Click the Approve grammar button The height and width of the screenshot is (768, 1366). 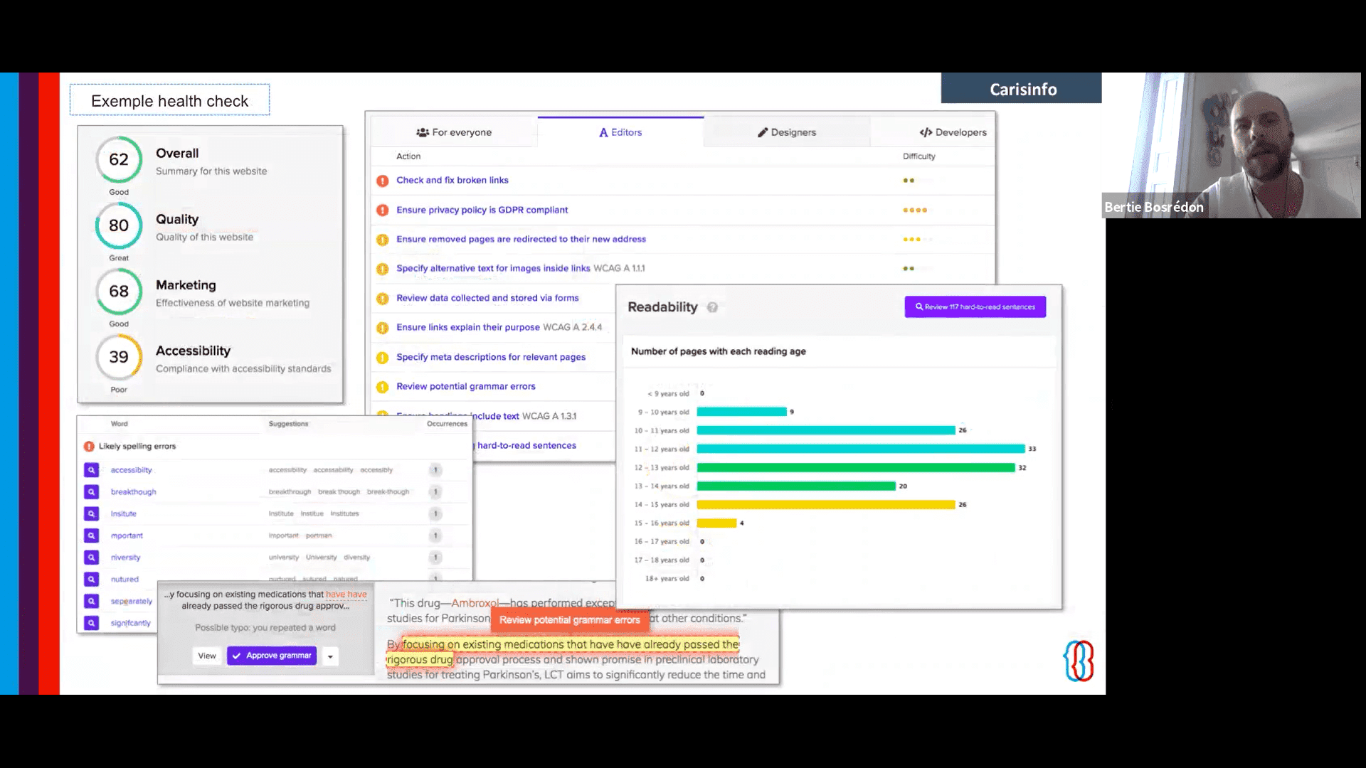(272, 656)
